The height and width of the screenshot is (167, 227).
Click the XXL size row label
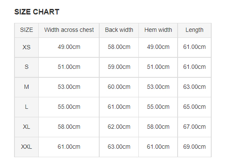(26, 147)
